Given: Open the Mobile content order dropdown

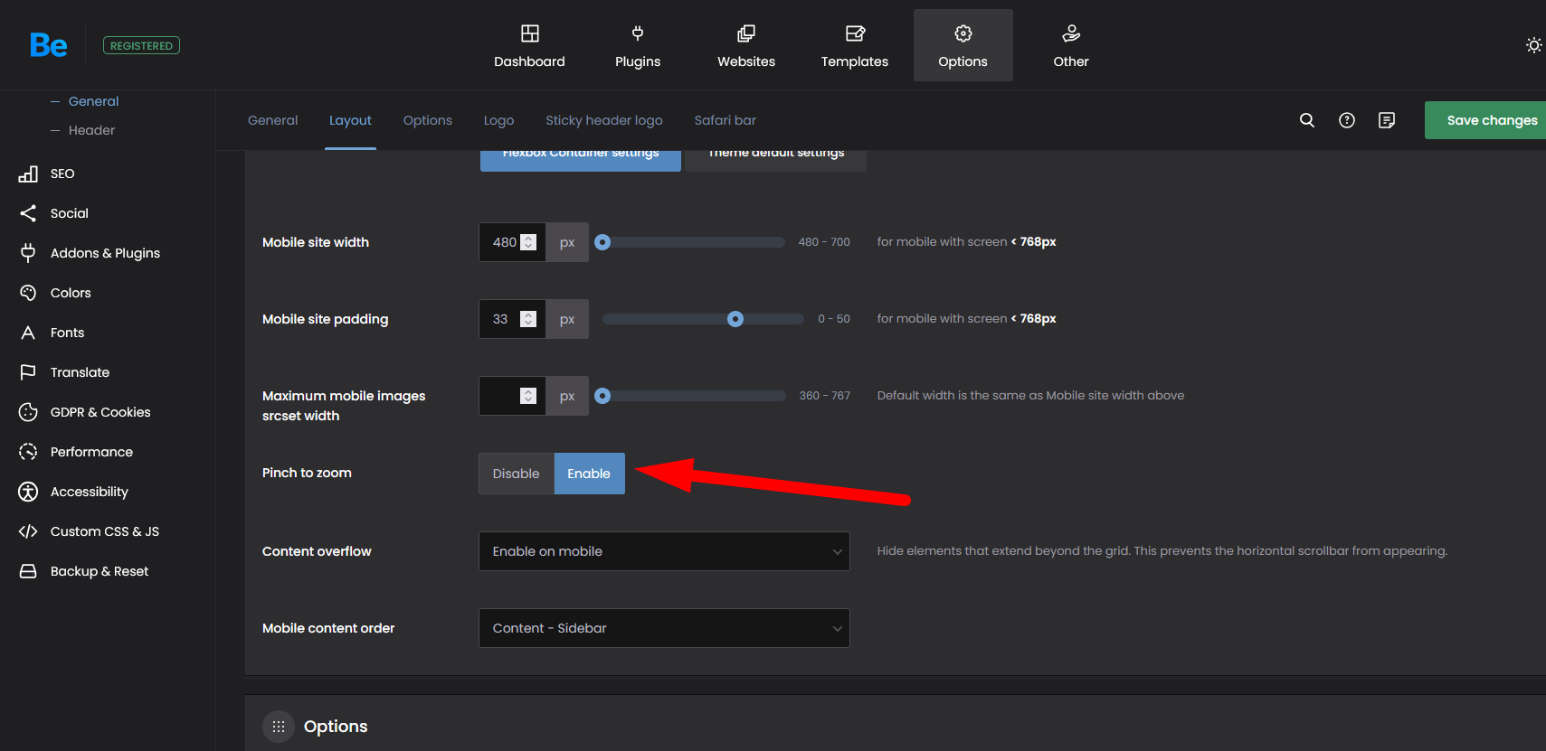Looking at the screenshot, I should tap(664, 628).
